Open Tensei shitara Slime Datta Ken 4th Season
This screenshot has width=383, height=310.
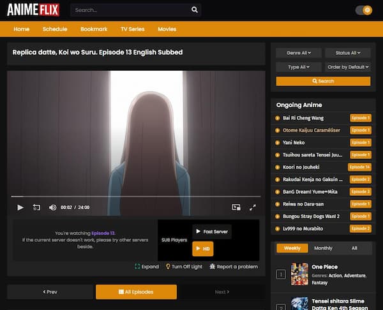(x=340, y=304)
